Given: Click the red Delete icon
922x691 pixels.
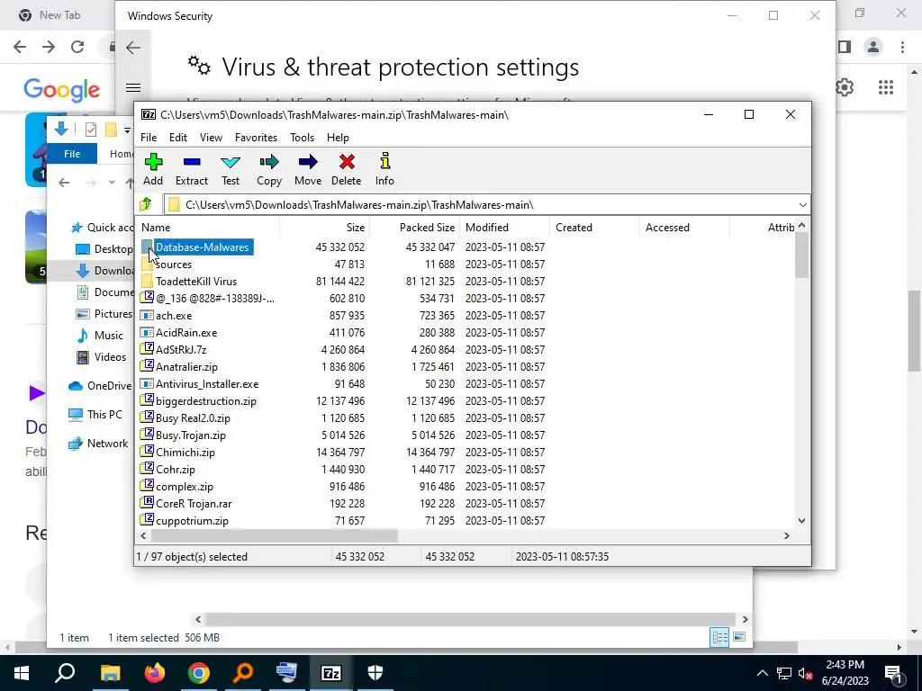Looking at the screenshot, I should [347, 169].
